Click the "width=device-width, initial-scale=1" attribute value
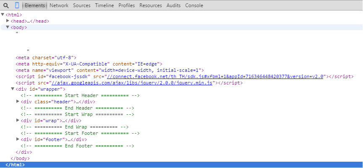The height and width of the screenshot is (168, 363). point(150,70)
